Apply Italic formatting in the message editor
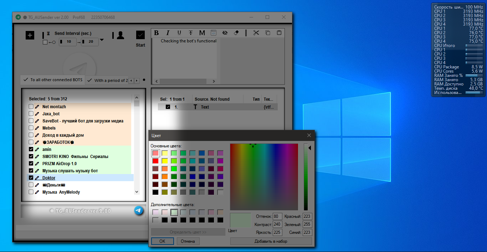The height and width of the screenshot is (252, 487). 168,33
